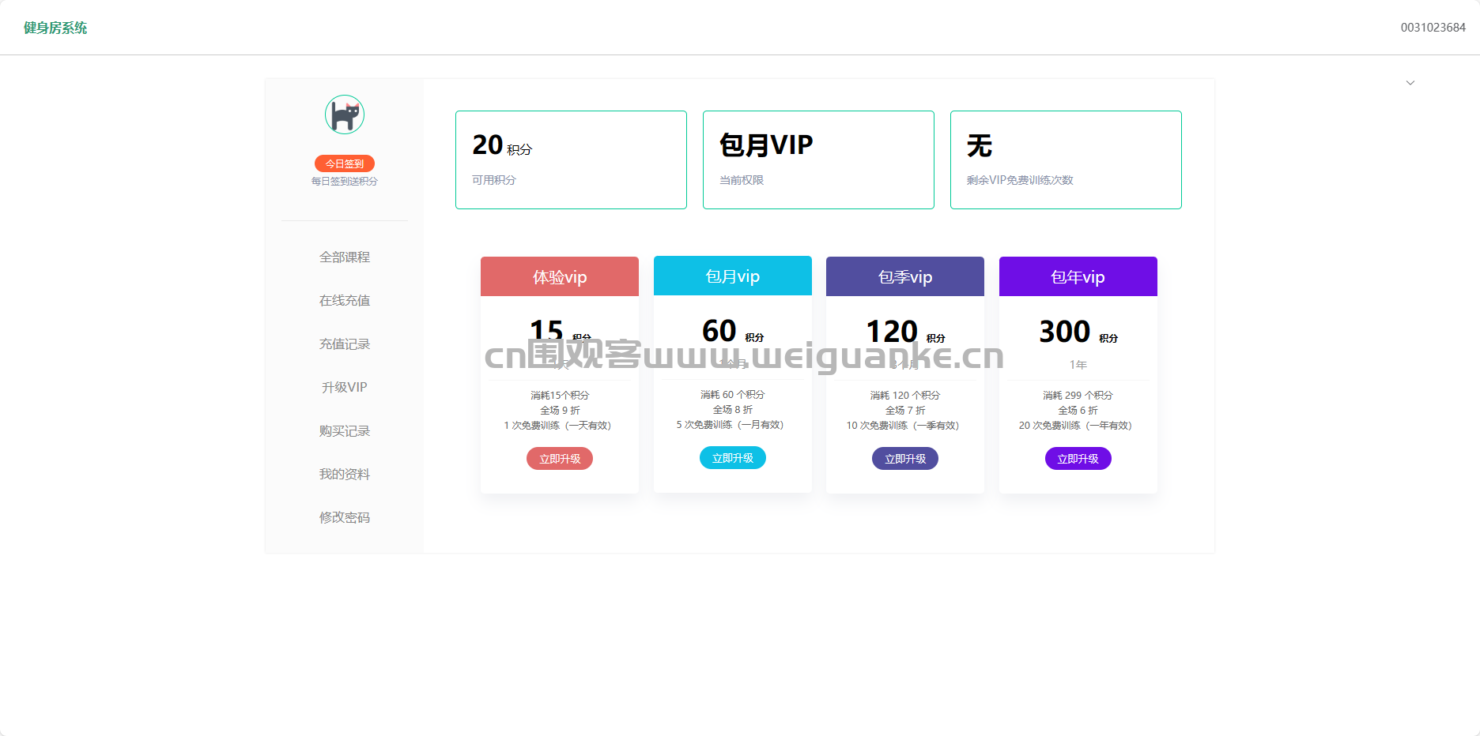This screenshot has width=1480, height=736.
Task: Click the 60 积分 price text
Action: (733, 331)
